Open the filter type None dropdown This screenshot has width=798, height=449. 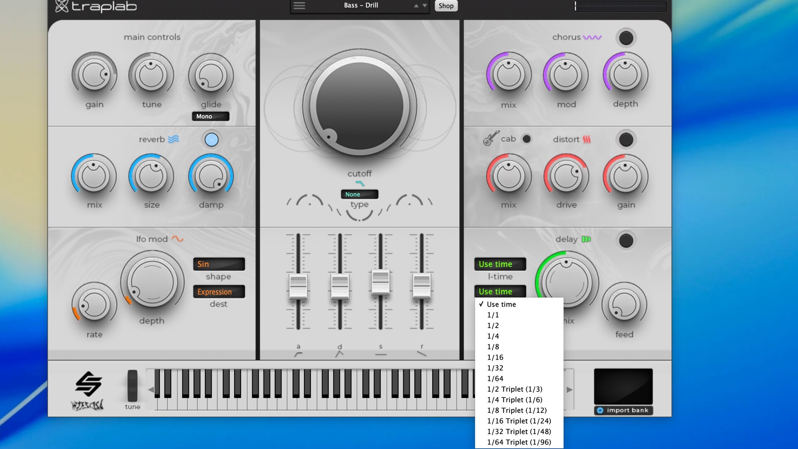[360, 194]
